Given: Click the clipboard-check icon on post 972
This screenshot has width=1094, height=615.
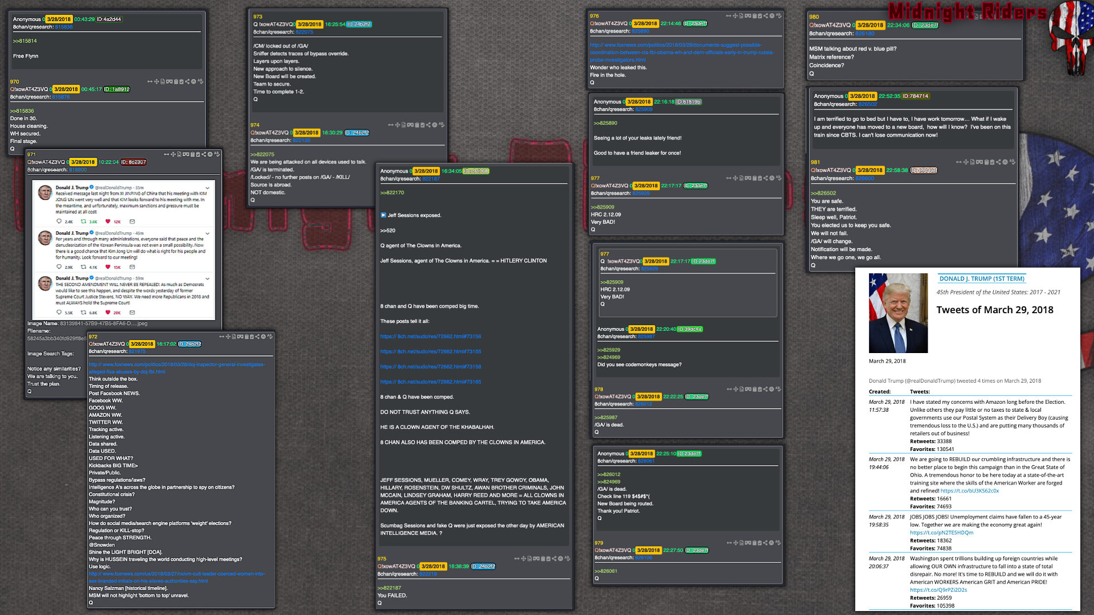Looking at the screenshot, I should pos(252,337).
